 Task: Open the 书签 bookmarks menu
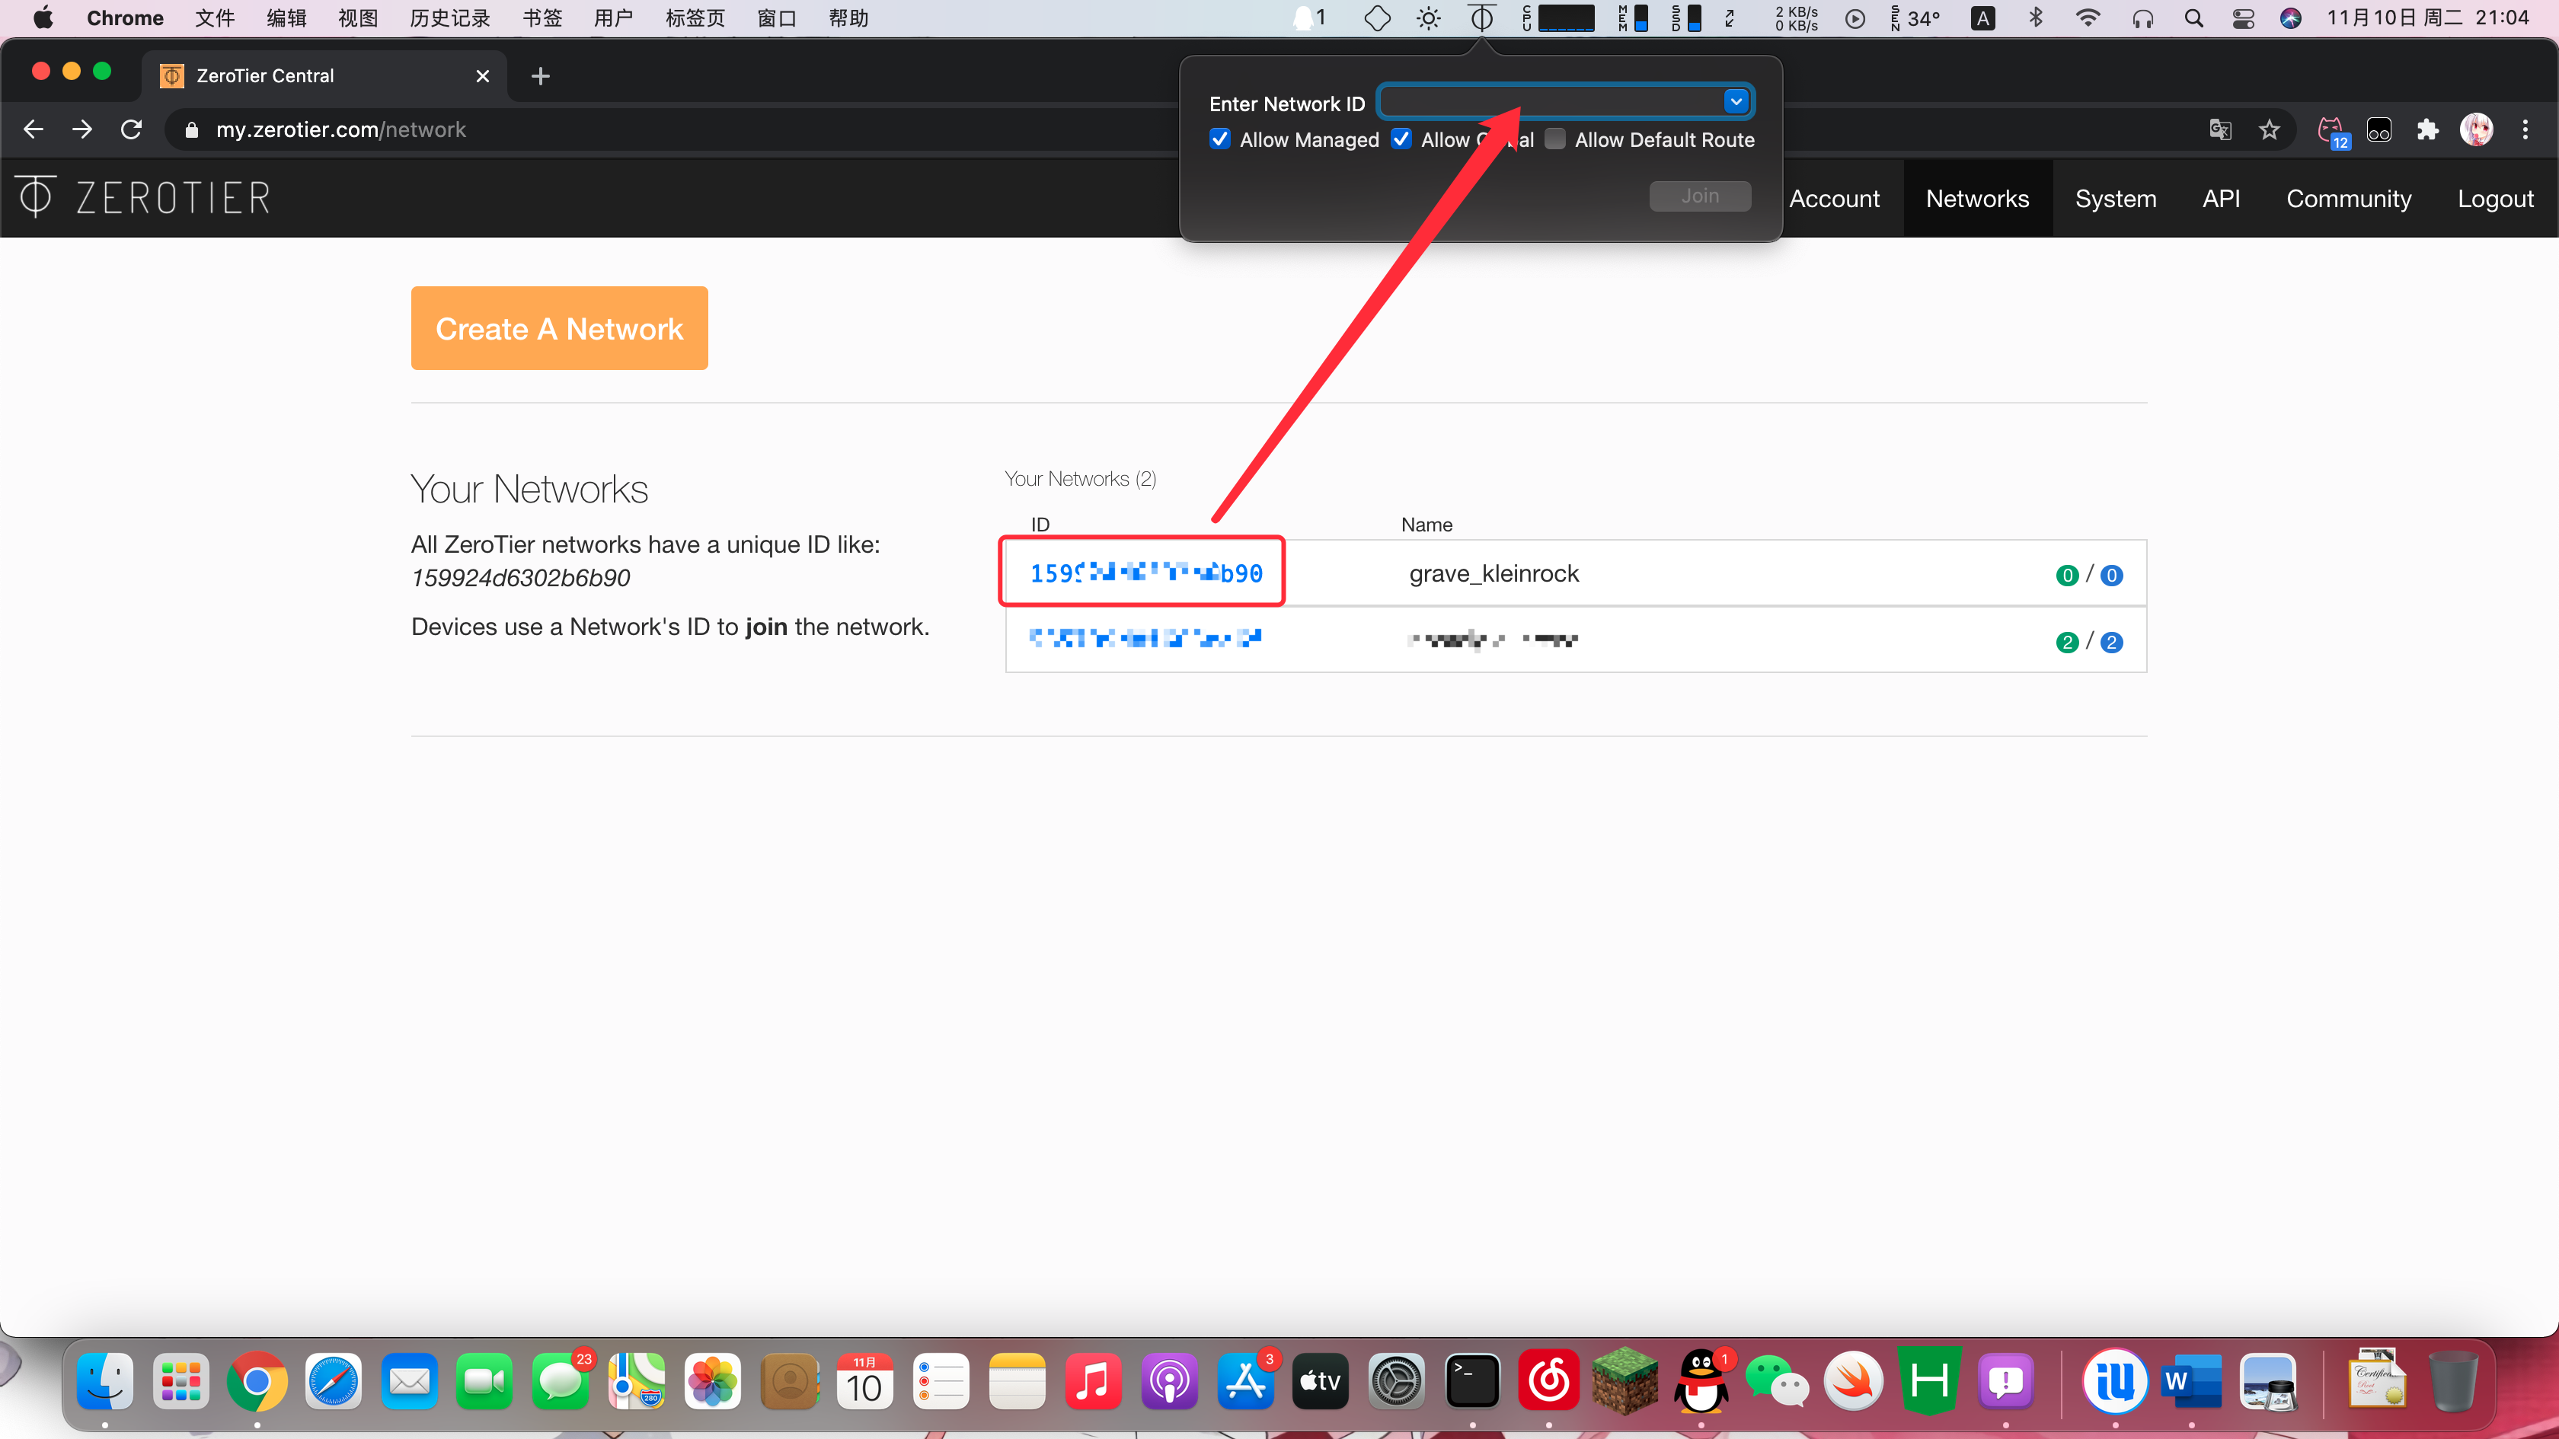(x=542, y=18)
